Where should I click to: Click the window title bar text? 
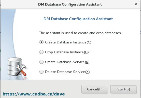pos(70,4)
